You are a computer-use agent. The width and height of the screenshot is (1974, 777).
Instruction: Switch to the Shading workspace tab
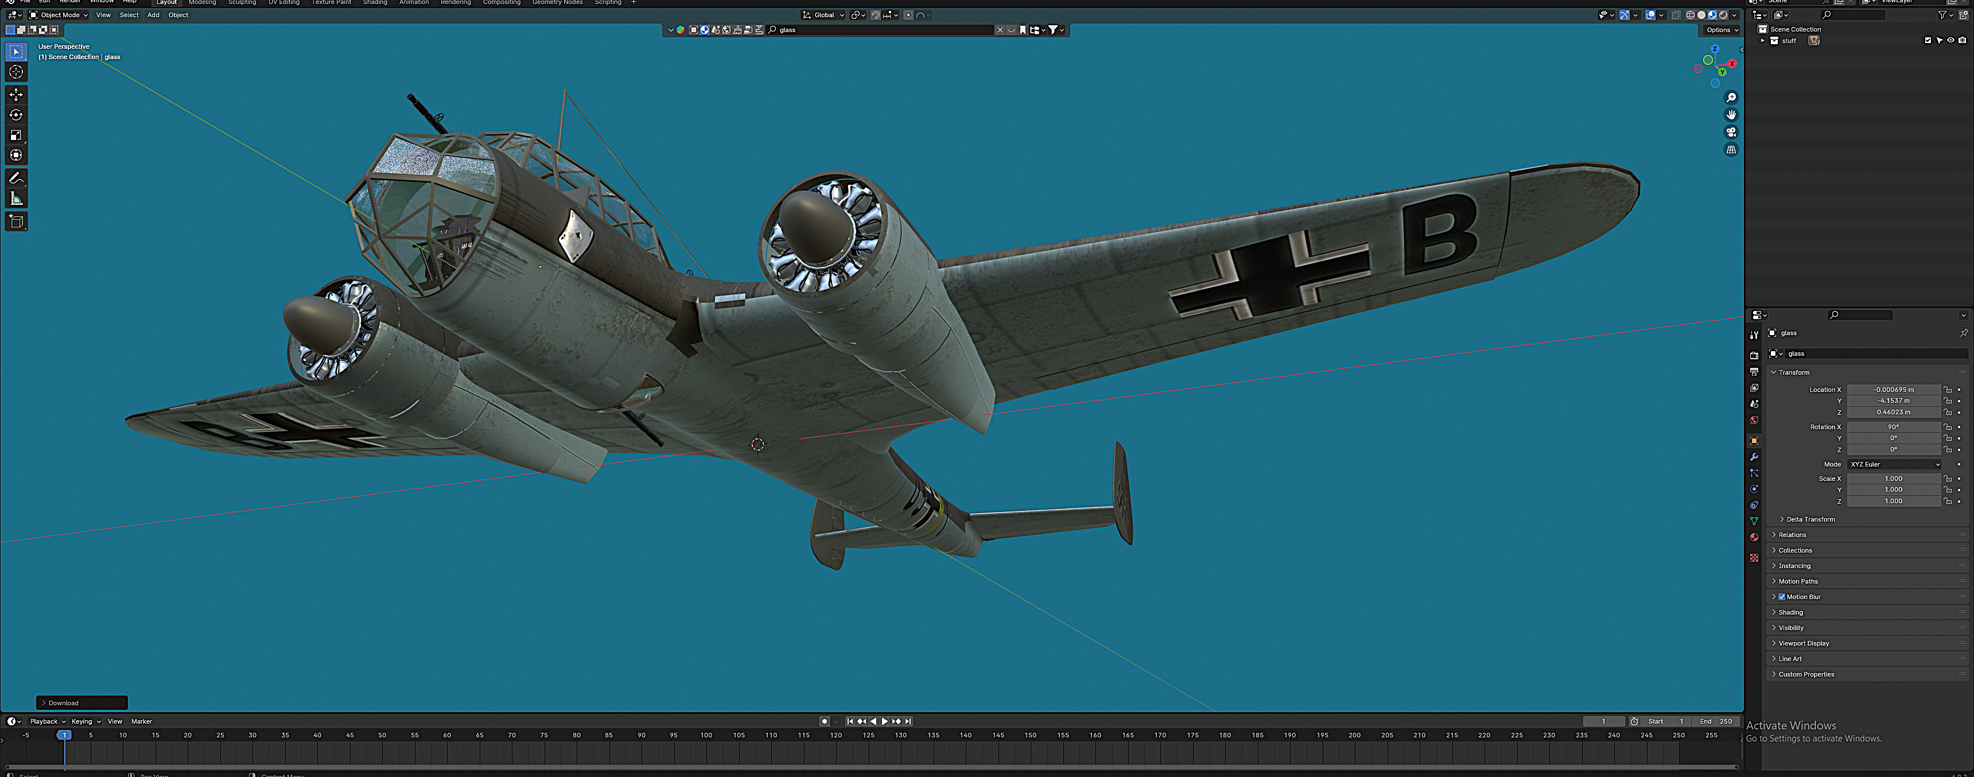tap(375, 2)
